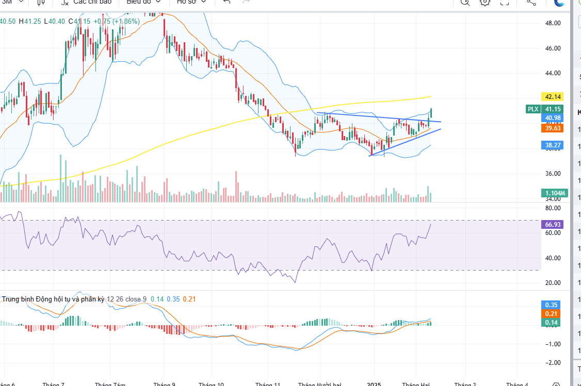Click the Tháng 11 time axis label
581x386 pixels.
click(268, 384)
